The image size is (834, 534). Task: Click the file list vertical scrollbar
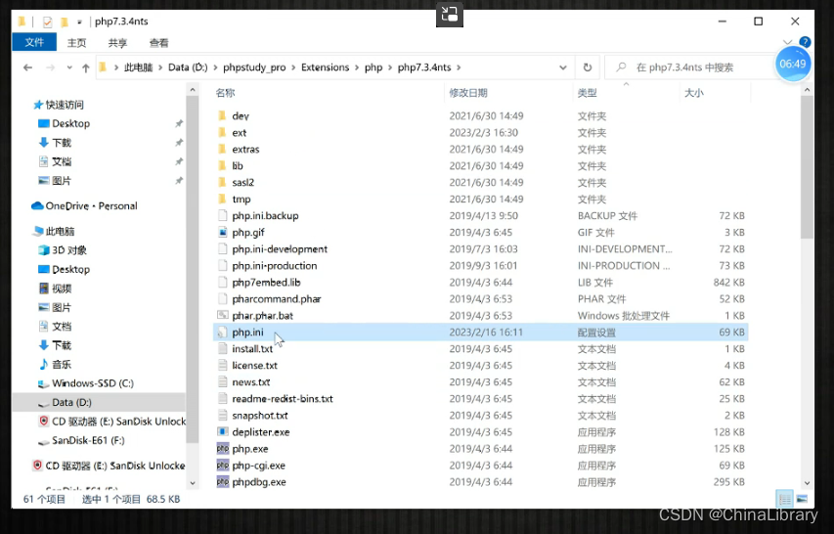pyautogui.click(x=807, y=167)
